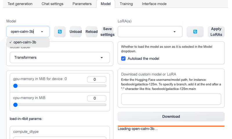Click the Hugging Face model path field

[171, 99]
